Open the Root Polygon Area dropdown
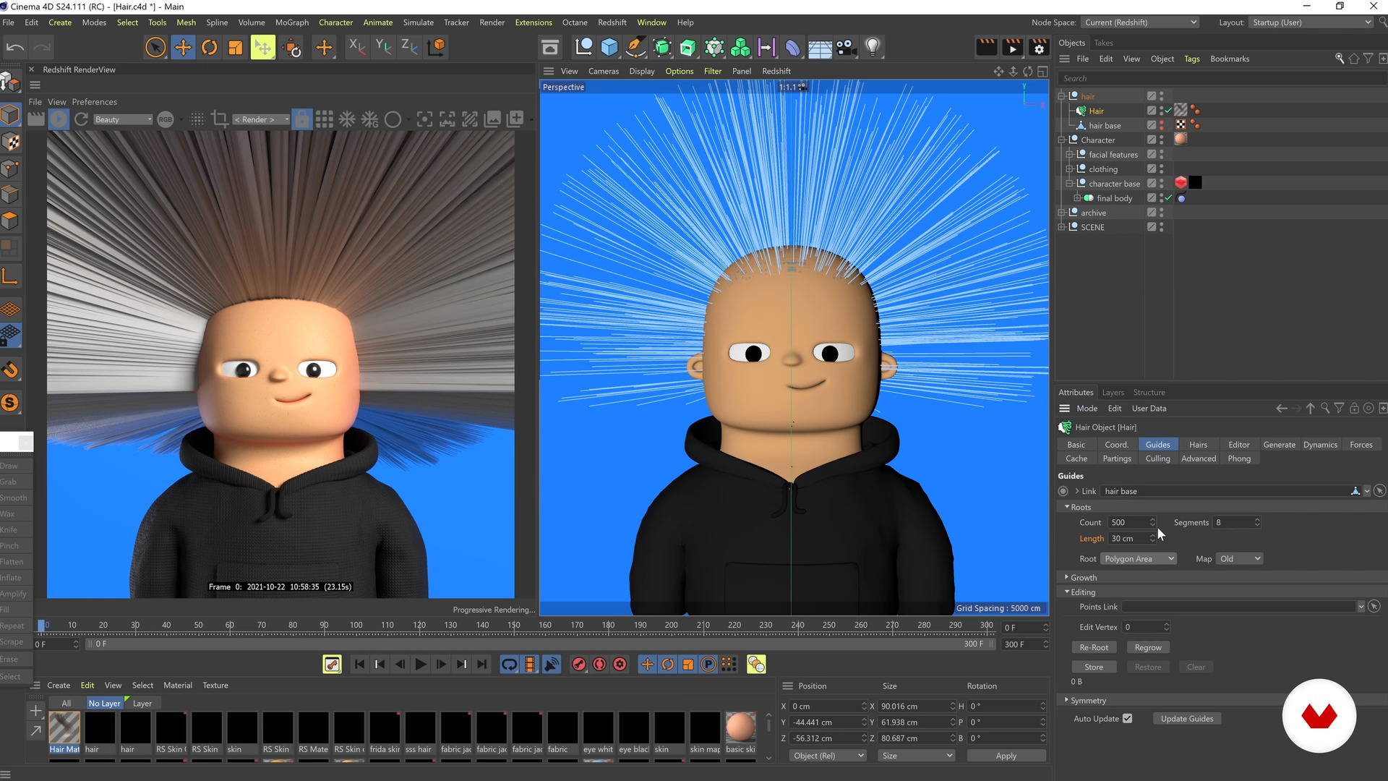The width and height of the screenshot is (1388, 781). pyautogui.click(x=1138, y=558)
